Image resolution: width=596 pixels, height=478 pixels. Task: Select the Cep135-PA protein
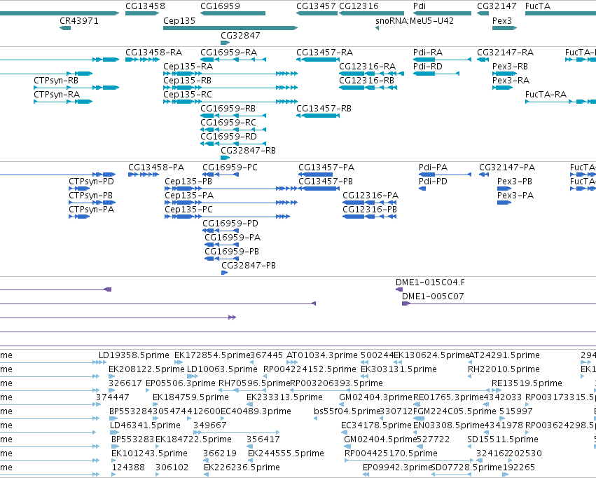point(230,203)
